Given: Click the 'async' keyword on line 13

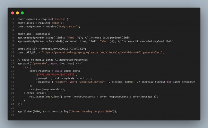Looking at the screenshot, I should (54, 63).
